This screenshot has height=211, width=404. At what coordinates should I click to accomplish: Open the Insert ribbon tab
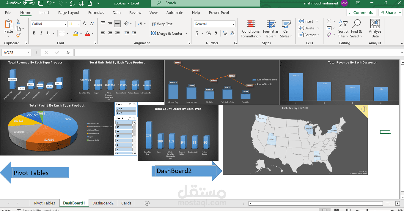(x=44, y=12)
